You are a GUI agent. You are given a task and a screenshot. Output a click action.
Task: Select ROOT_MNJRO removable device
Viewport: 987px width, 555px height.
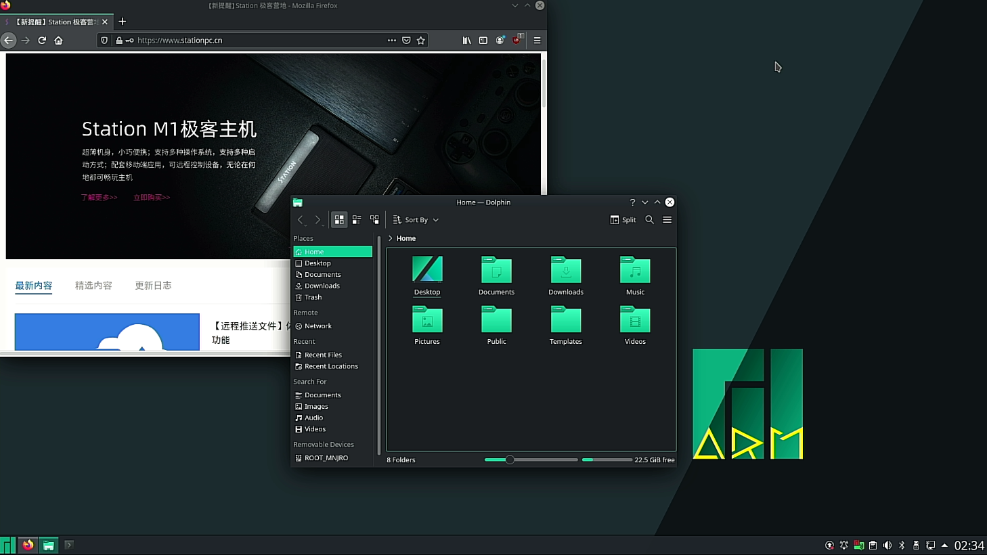[326, 458]
